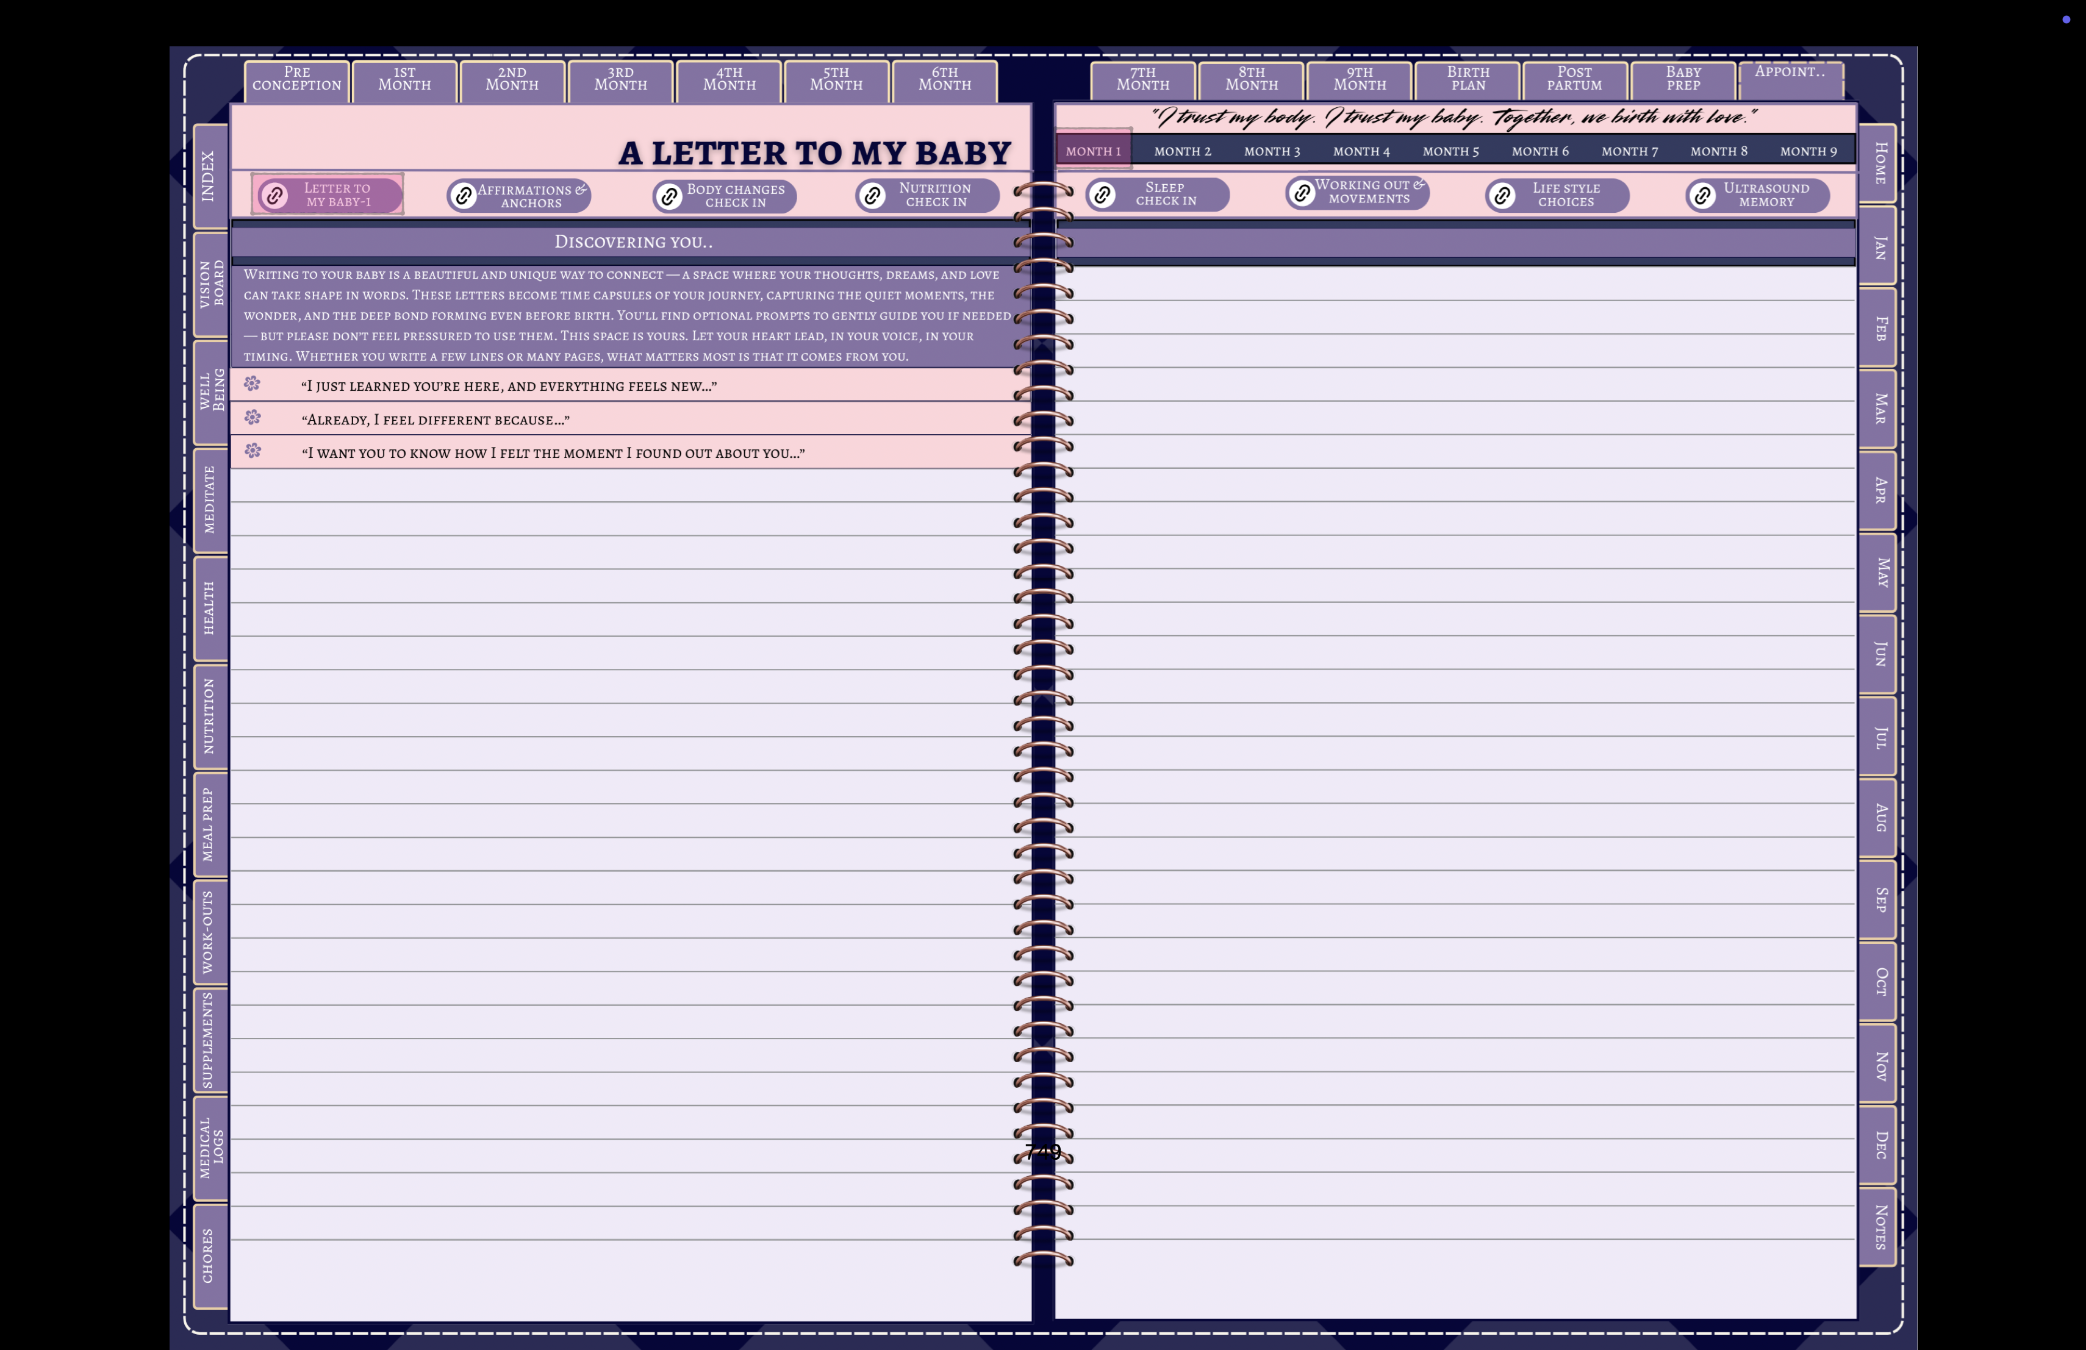Go to the Jun month tab

(x=1879, y=654)
